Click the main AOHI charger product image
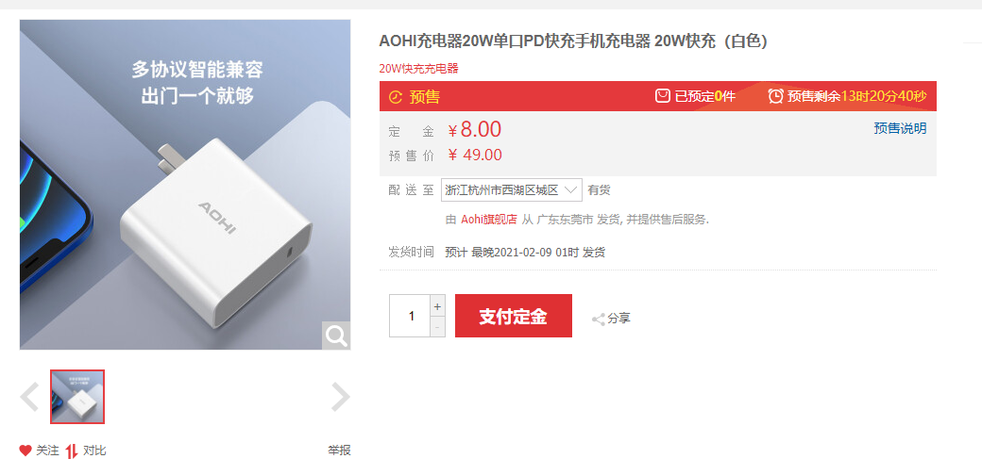 pyautogui.click(x=185, y=185)
